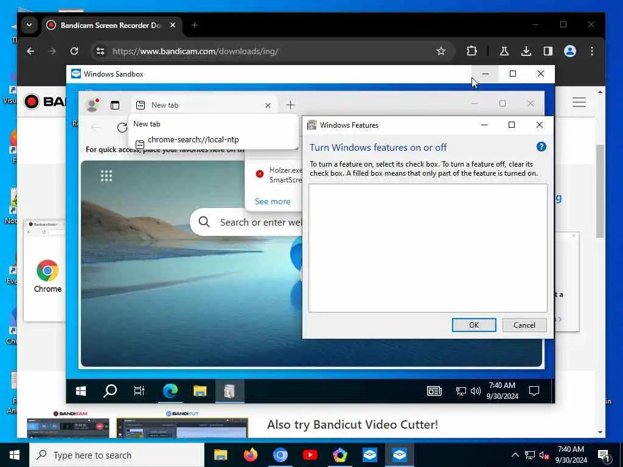The width and height of the screenshot is (623, 467).
Task: Open Chrome extensions puzzle icon
Action: tap(472, 51)
